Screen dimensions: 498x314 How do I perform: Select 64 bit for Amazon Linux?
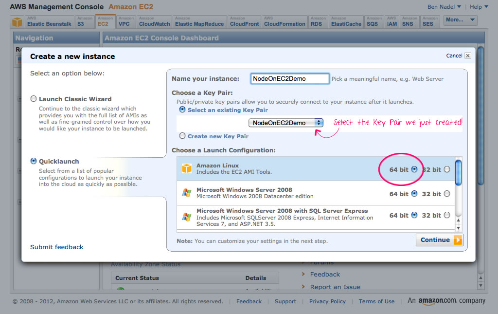414,169
